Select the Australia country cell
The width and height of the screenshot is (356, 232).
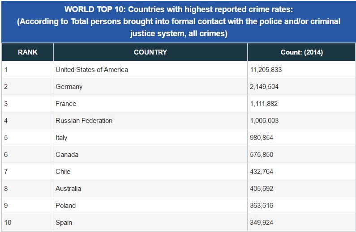(x=150, y=189)
